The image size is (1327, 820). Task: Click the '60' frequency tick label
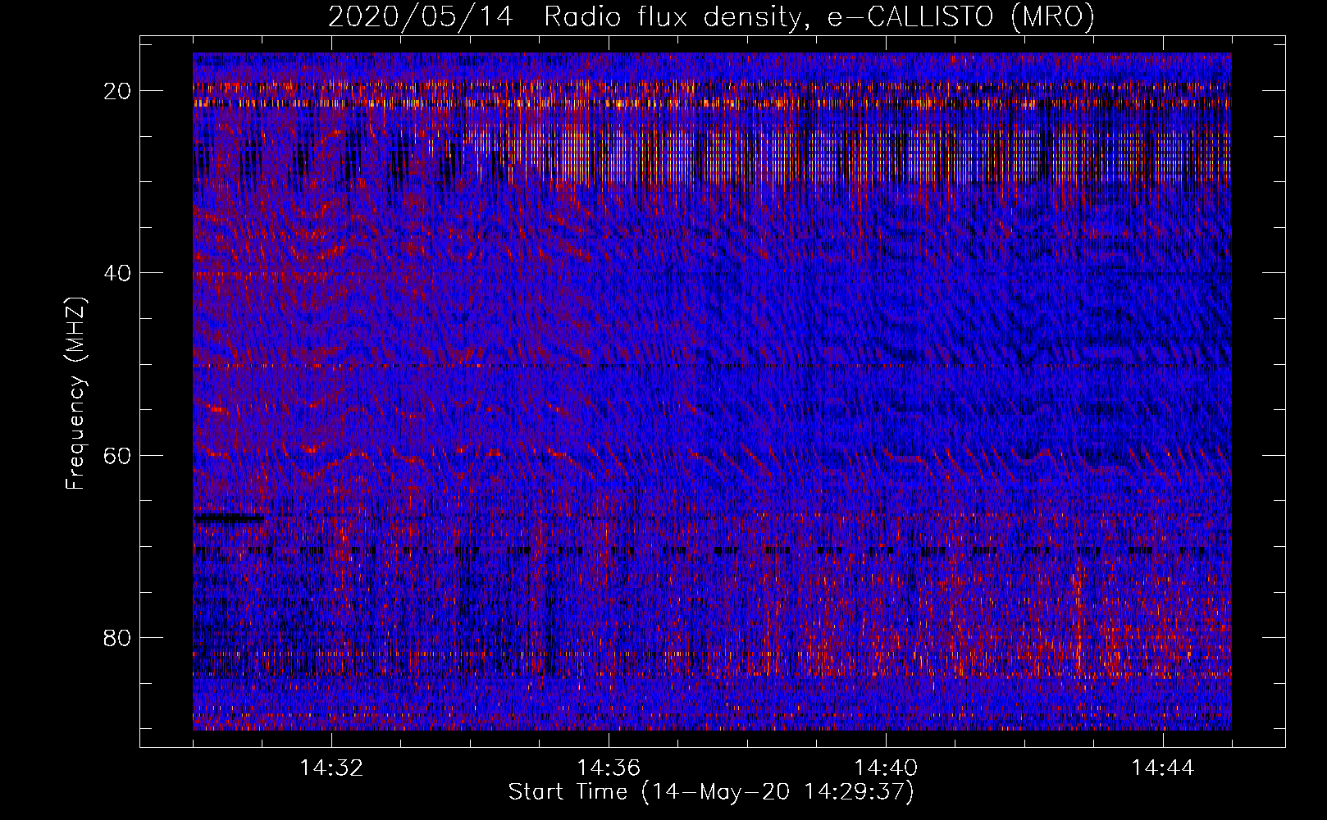coord(118,455)
